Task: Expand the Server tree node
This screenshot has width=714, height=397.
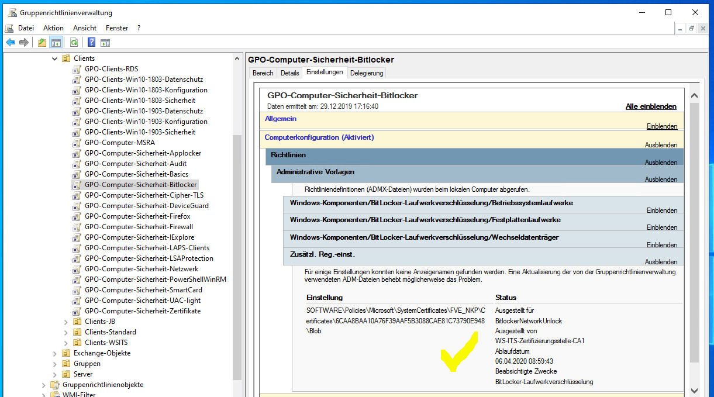Action: click(x=54, y=374)
